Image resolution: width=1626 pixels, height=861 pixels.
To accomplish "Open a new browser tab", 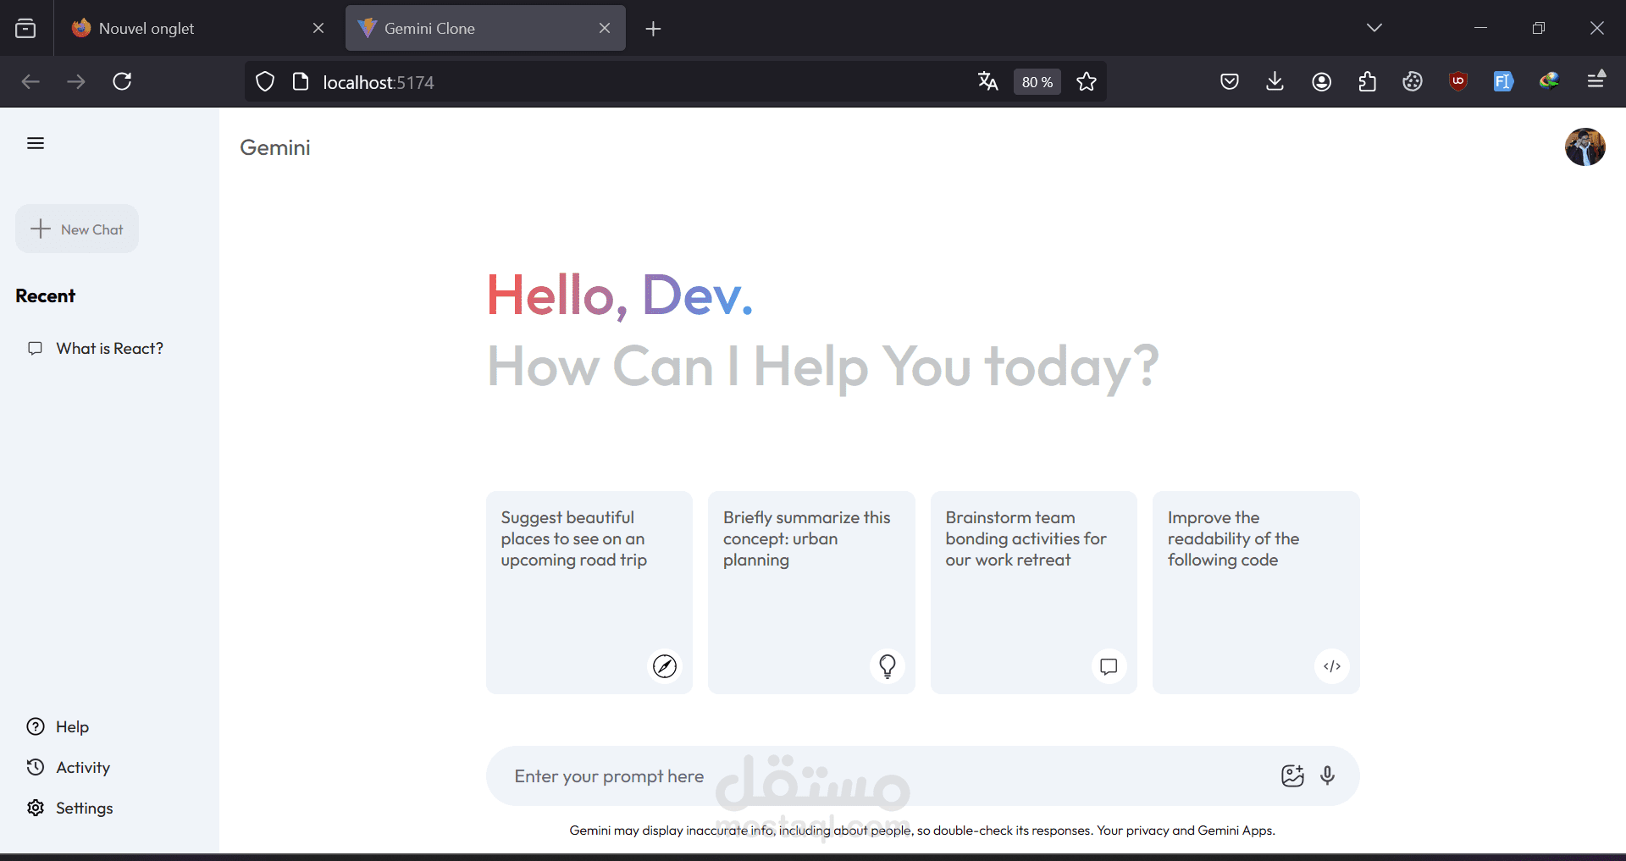I will (653, 29).
